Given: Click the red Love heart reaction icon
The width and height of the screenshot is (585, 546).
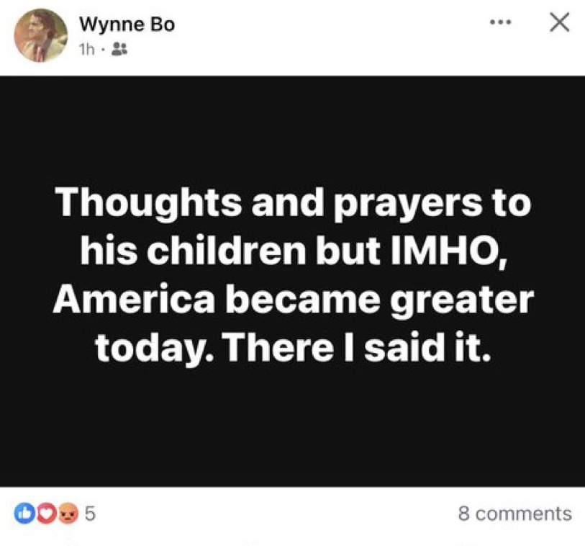Looking at the screenshot, I should [x=45, y=513].
